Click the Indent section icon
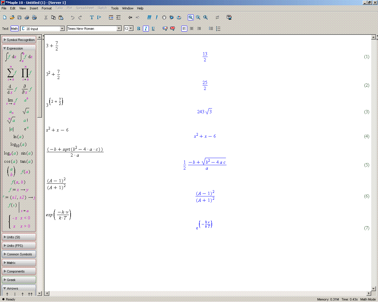This screenshot has width=378, height=302. (111, 17)
